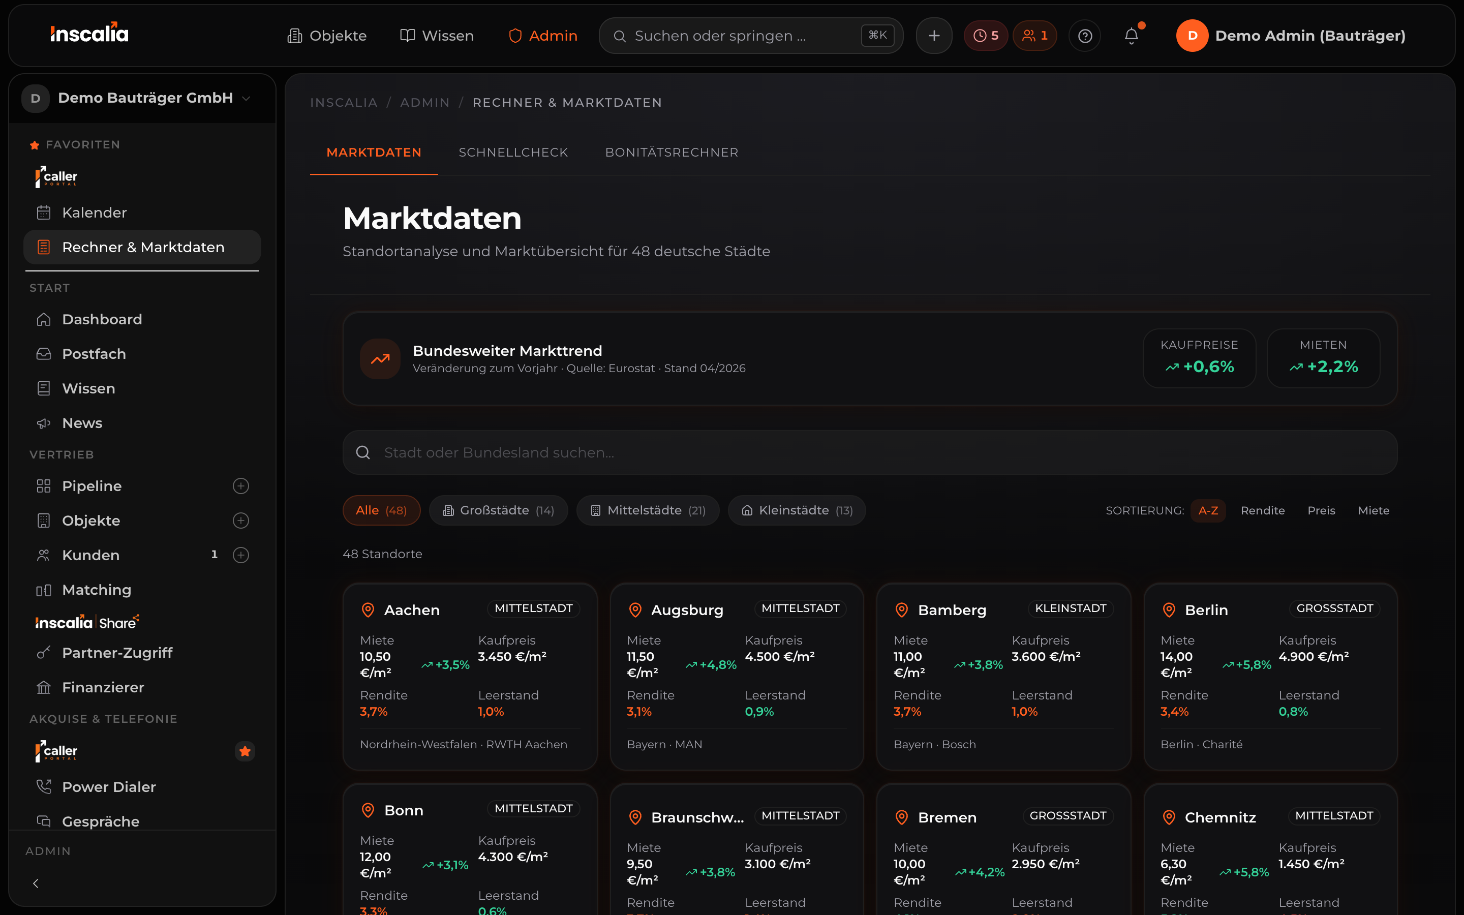1464x915 pixels.
Task: Open Power Dialer in sidebar
Action: 142,787
